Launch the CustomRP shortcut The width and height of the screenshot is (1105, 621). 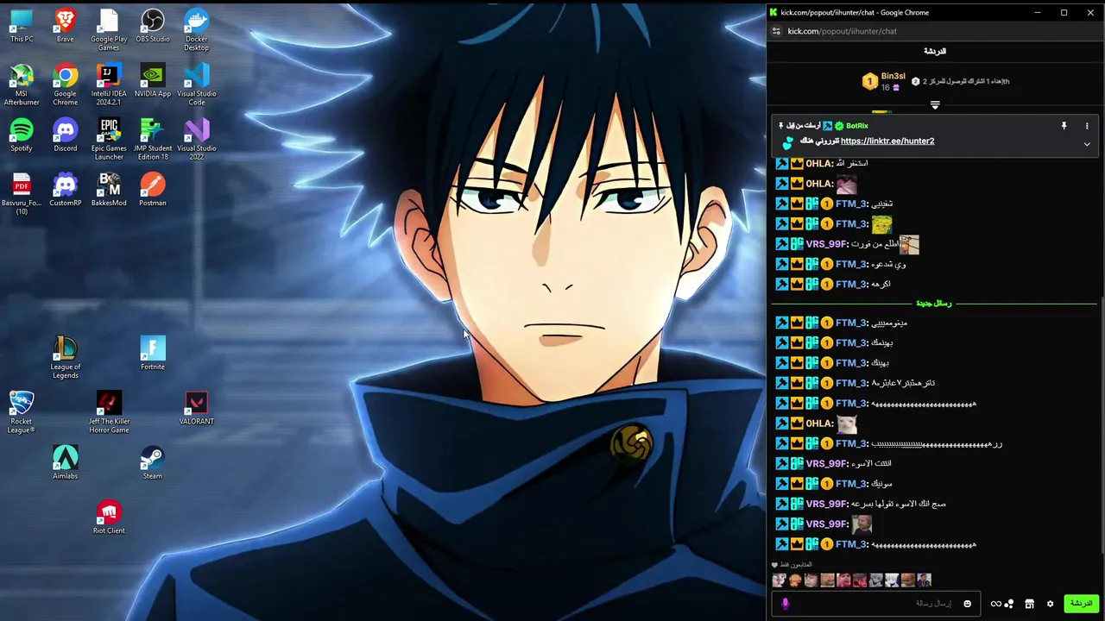[x=65, y=189]
